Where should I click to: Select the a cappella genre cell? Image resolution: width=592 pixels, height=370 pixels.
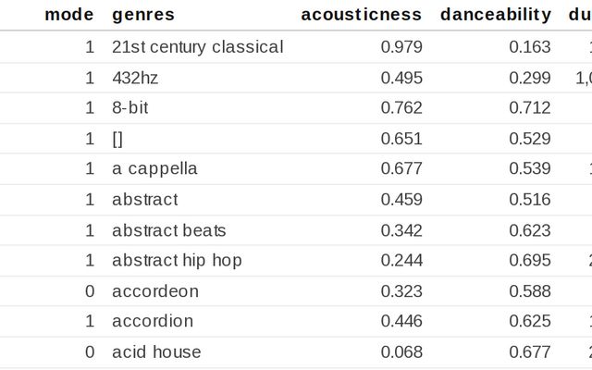pyautogui.click(x=154, y=169)
